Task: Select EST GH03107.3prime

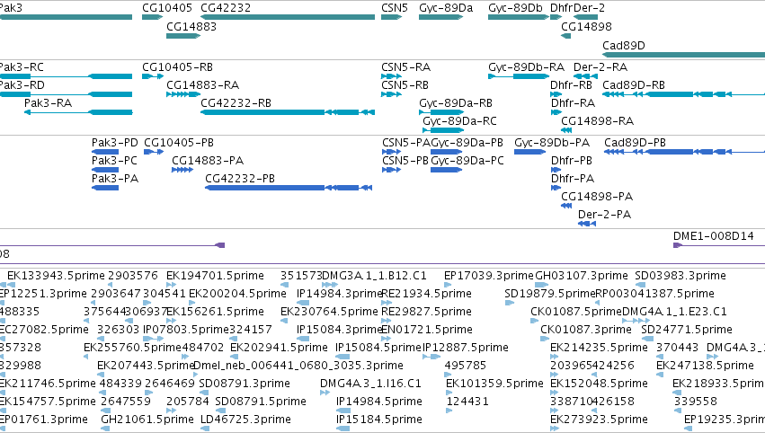Action: click(581, 276)
